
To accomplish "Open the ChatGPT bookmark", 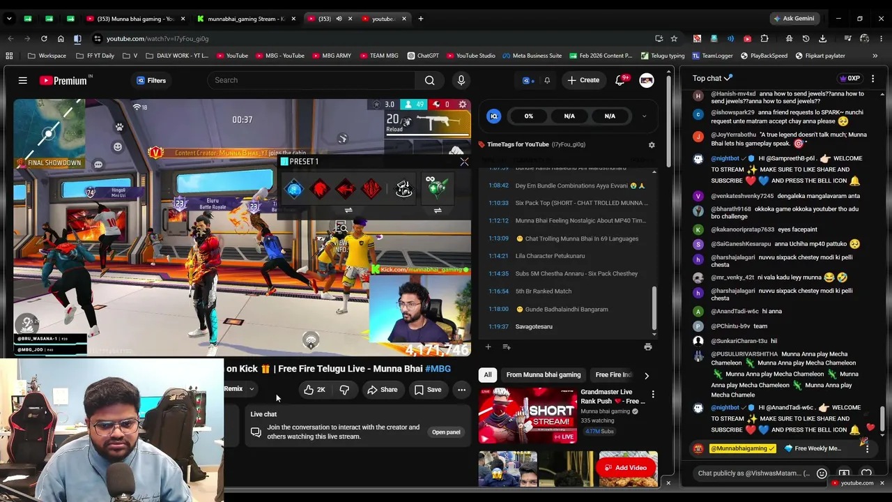I will coord(422,56).
